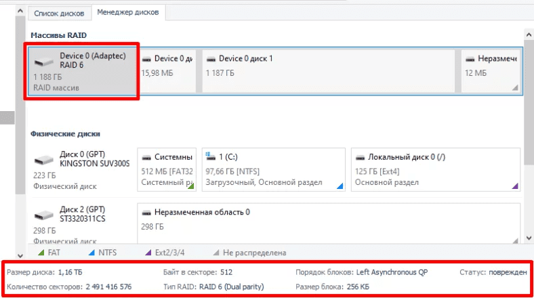
Task: Click the purple Ext2/3/4 legend marker
Action: (x=148, y=253)
